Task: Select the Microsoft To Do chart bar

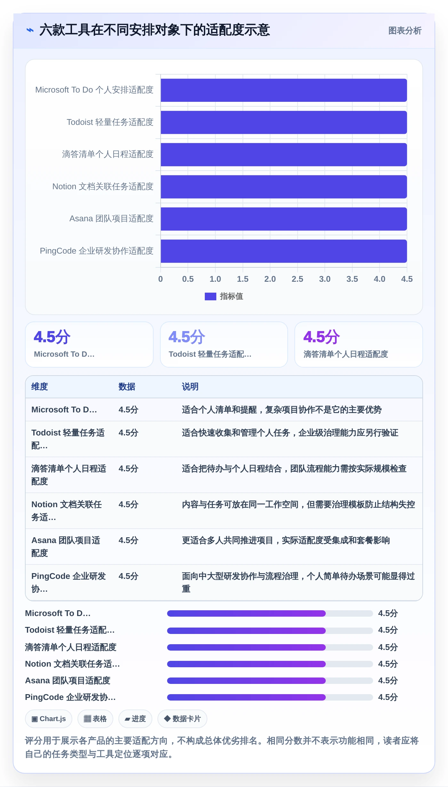Action: tap(284, 90)
